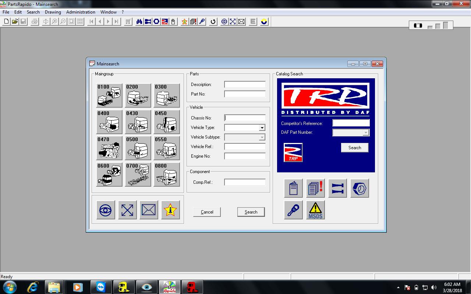Choose main group 0500
The width and height of the screenshot is (471, 294).
[x=138, y=148]
